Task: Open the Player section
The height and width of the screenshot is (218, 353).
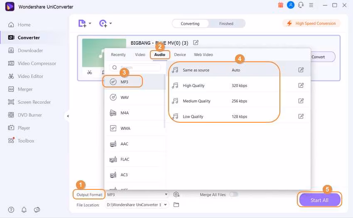Action: point(19,128)
